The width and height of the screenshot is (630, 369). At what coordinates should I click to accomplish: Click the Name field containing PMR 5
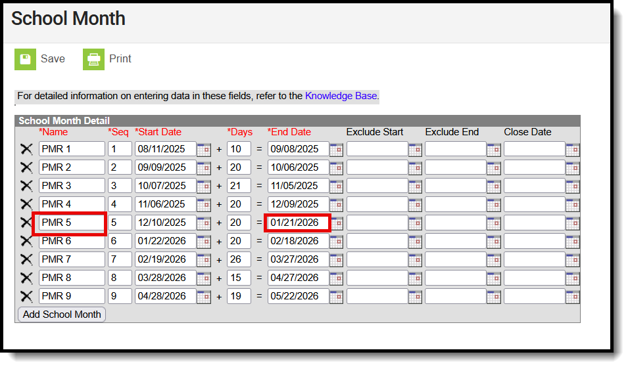point(72,223)
